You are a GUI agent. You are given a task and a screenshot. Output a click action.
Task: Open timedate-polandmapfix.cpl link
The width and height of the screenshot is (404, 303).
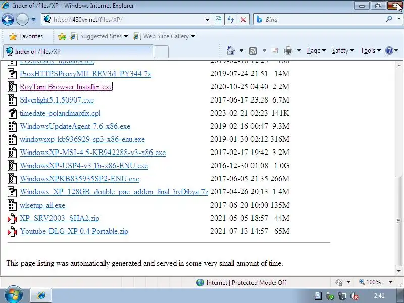60,113
